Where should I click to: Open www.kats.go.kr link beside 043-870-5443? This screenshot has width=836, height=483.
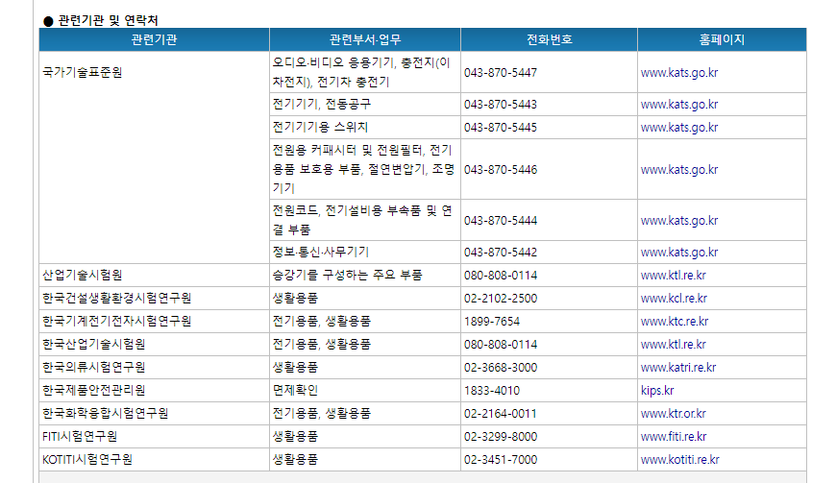click(678, 105)
